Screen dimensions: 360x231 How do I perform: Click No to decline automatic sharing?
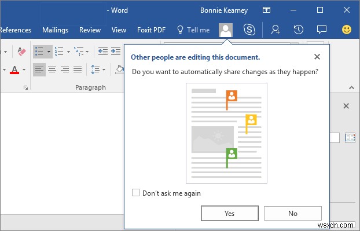(293, 213)
